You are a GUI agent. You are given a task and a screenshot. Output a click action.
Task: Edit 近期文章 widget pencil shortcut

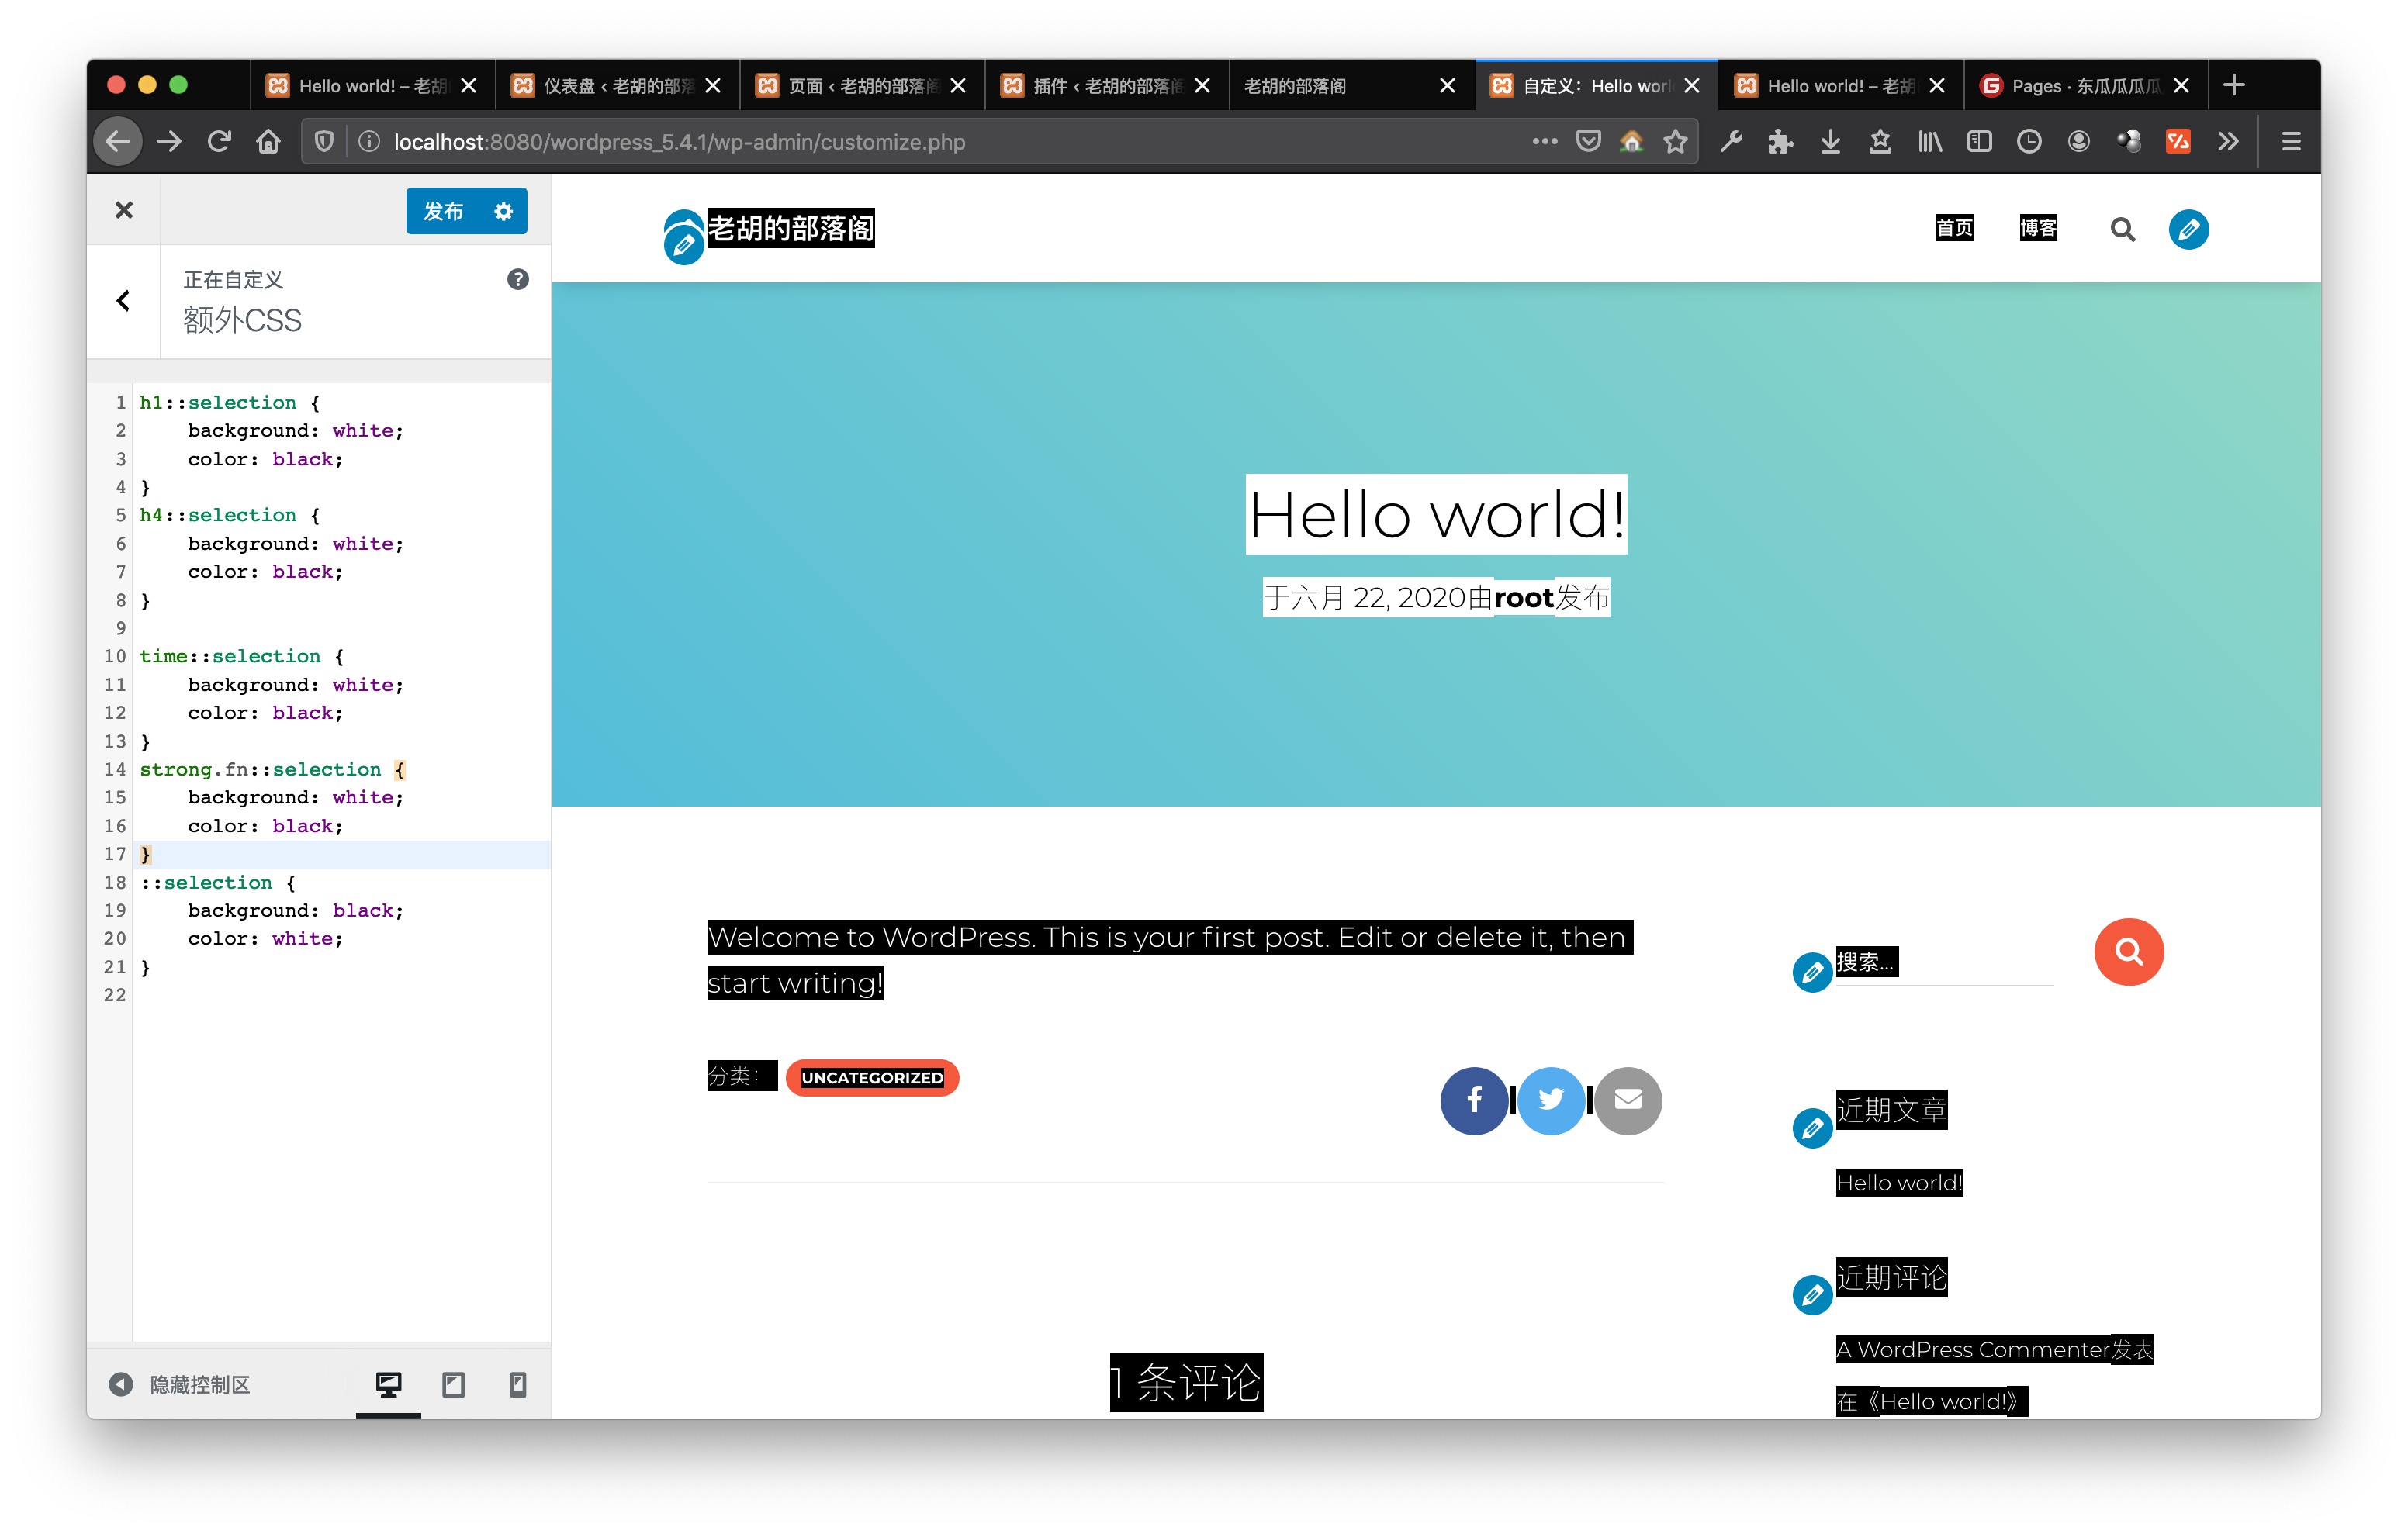click(x=1812, y=1129)
